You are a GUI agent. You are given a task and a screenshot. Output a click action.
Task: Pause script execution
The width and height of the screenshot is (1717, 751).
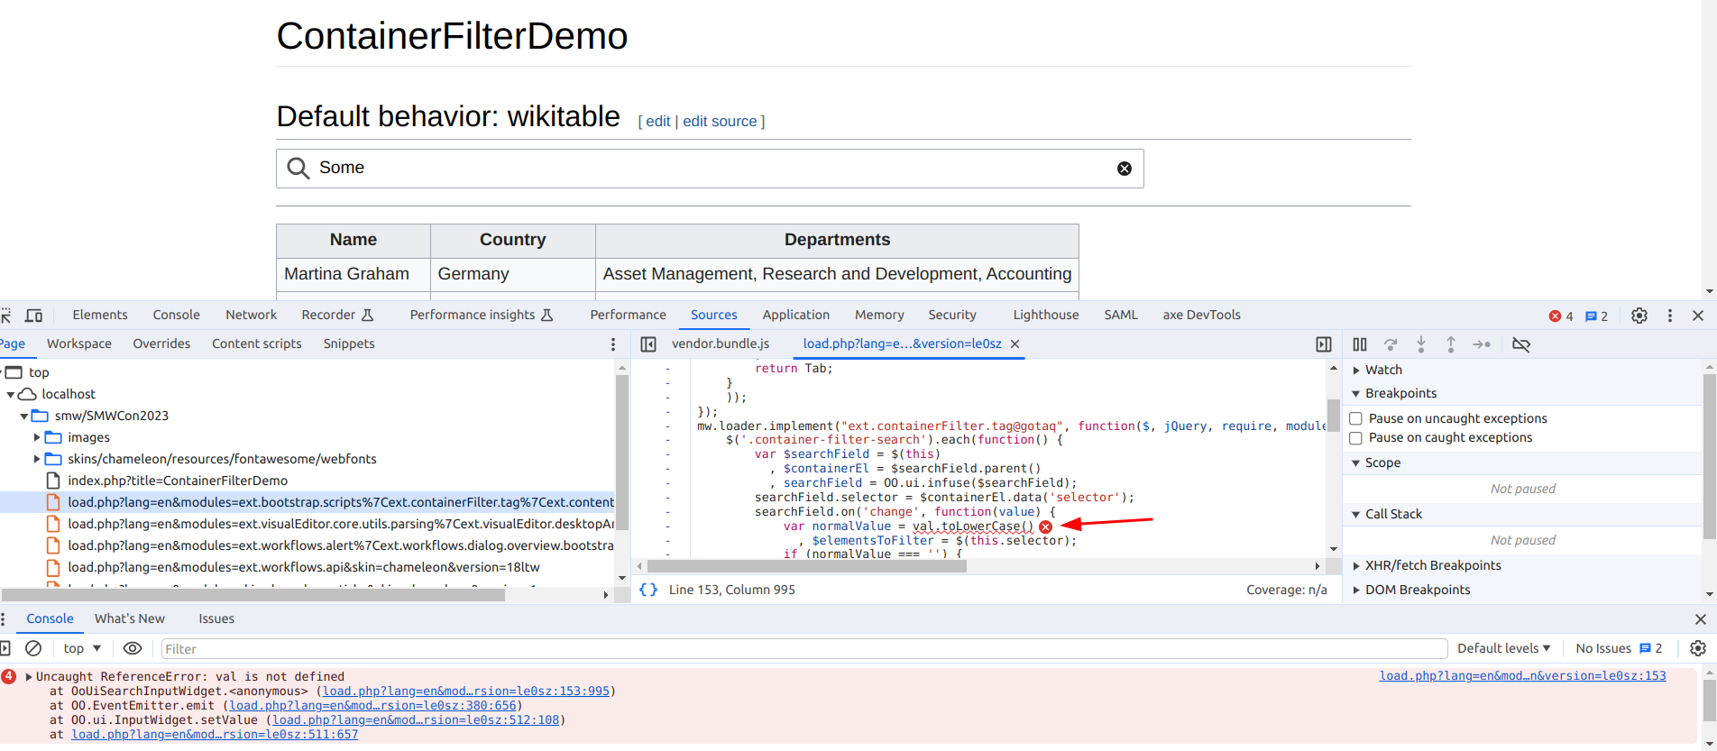point(1360,344)
